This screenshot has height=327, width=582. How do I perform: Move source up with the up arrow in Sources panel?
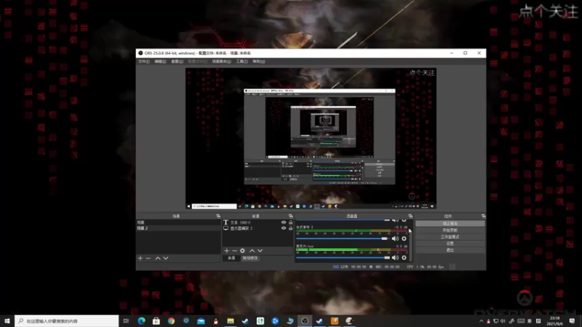click(252, 251)
